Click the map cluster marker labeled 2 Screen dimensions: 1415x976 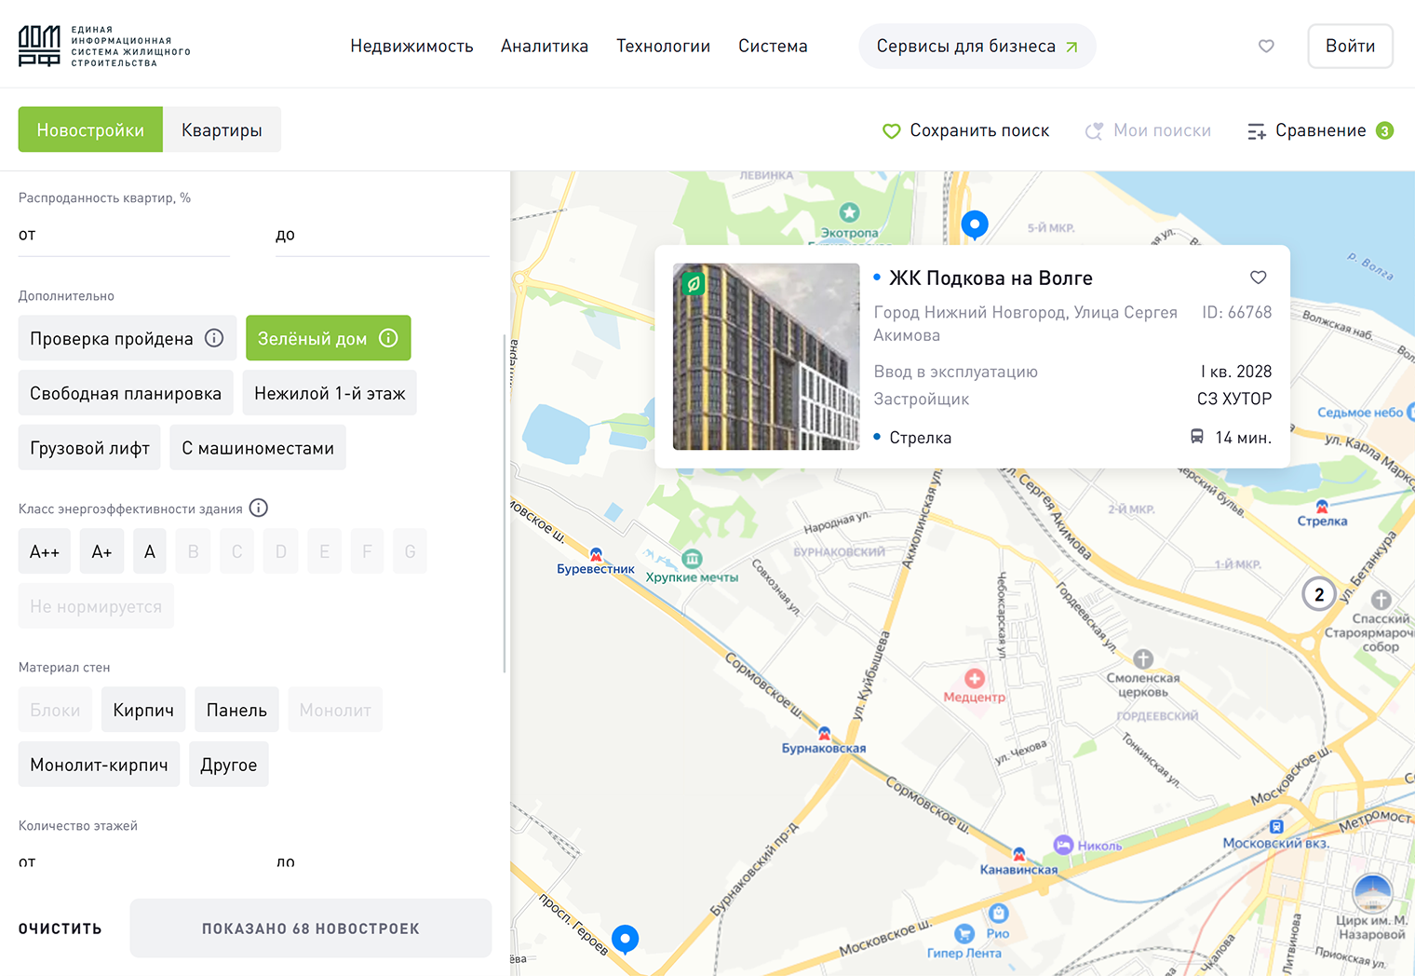pos(1319,594)
